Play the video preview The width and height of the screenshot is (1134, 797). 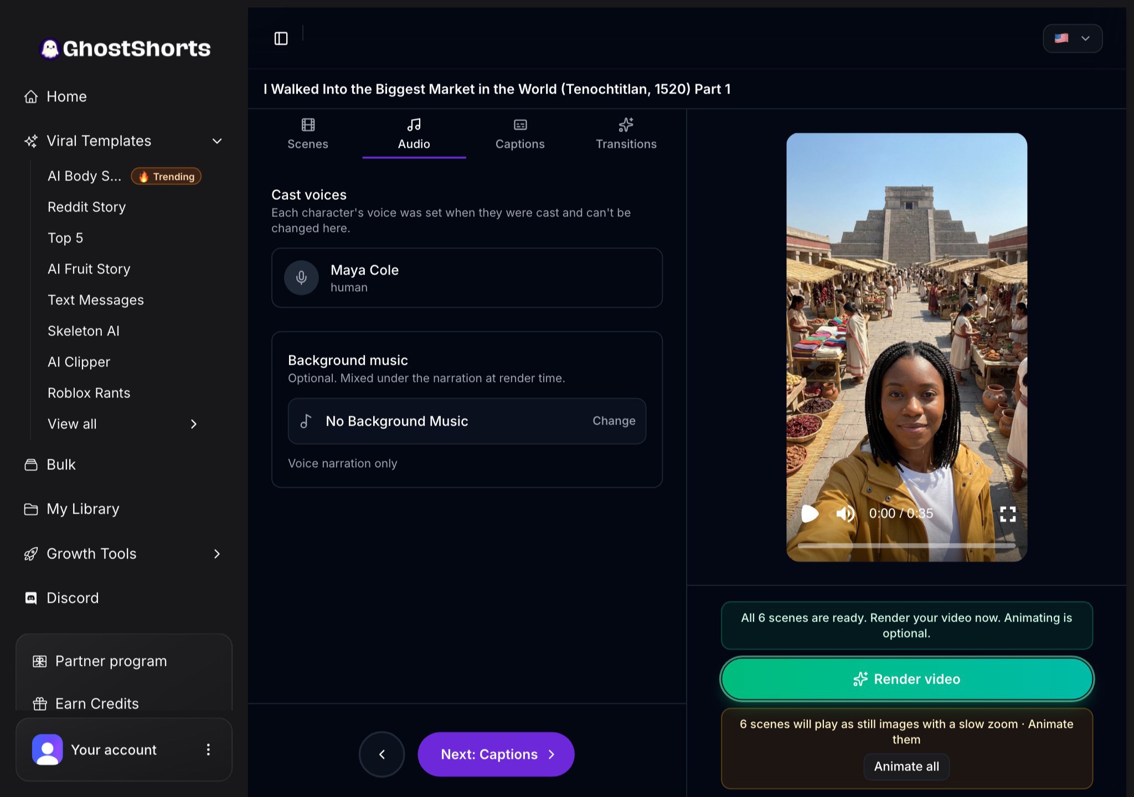point(810,514)
